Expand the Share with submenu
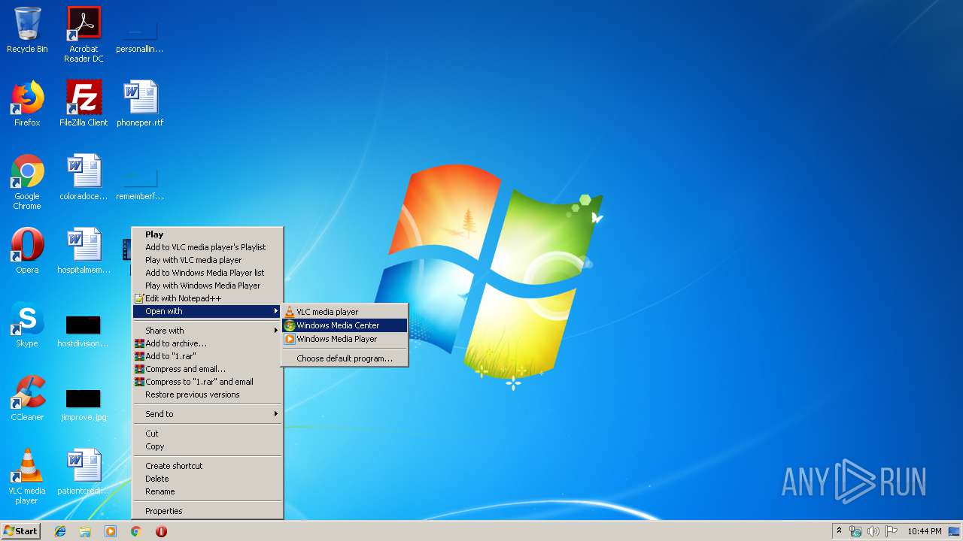The height and width of the screenshot is (541, 963). pos(208,331)
